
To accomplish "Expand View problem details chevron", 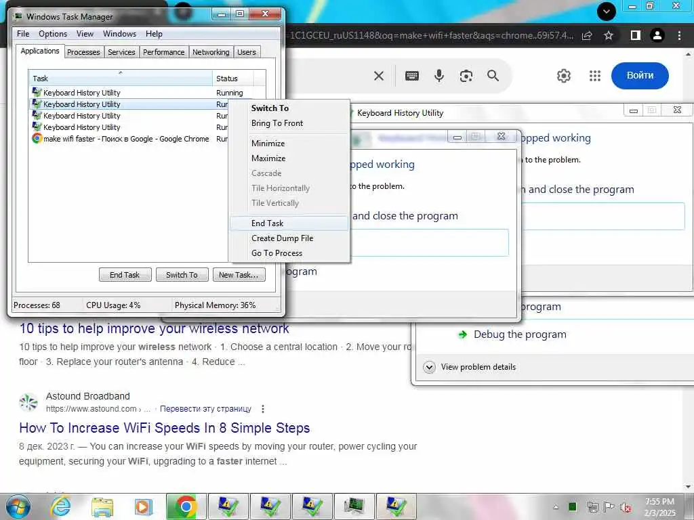I will click(x=429, y=367).
